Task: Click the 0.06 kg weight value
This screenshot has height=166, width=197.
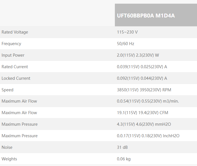Action: tap(124, 159)
